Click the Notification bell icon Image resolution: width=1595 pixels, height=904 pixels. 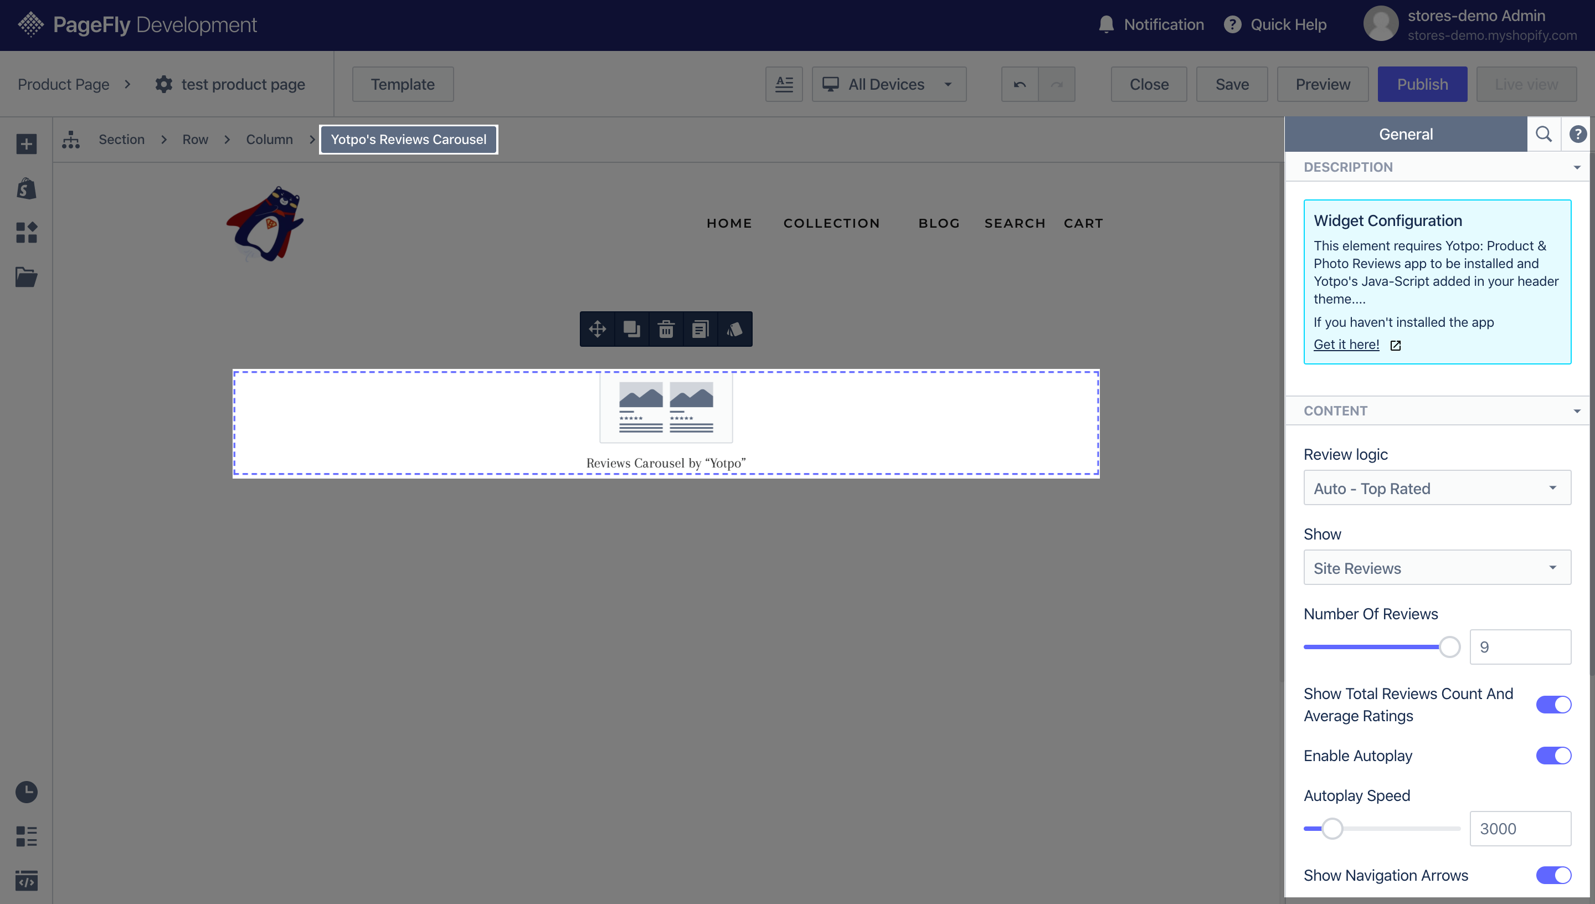[x=1106, y=24]
